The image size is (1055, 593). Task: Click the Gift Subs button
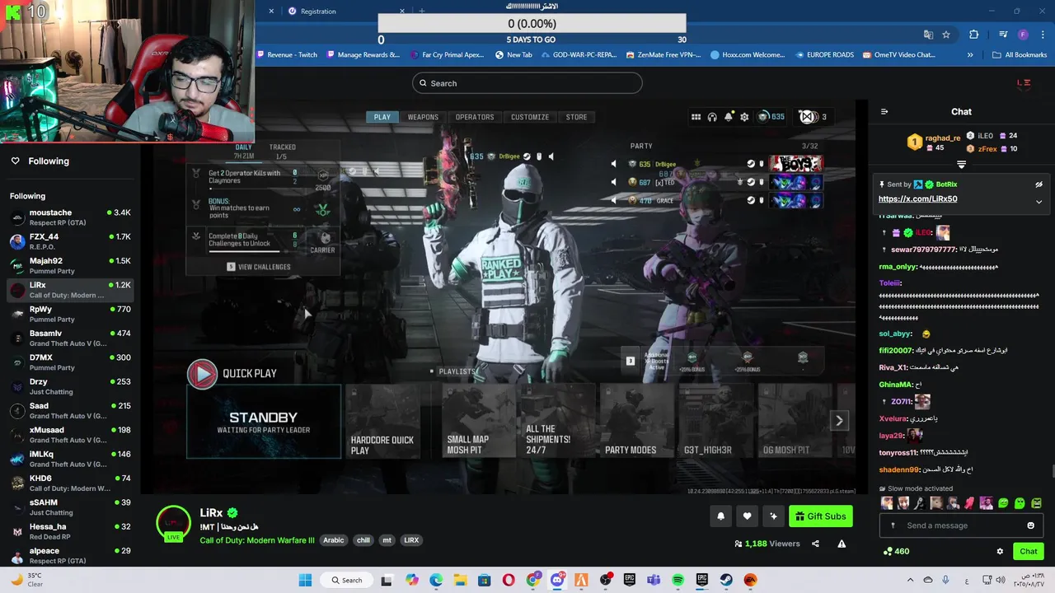pos(821,516)
